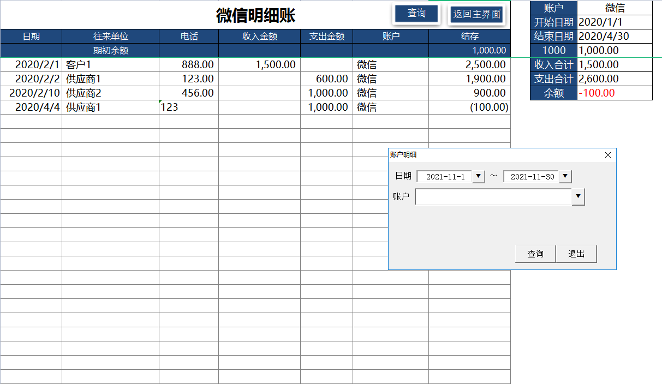Image resolution: width=662 pixels, height=384 pixels.
Task: Select the 日期 column header
Action: click(x=31, y=37)
